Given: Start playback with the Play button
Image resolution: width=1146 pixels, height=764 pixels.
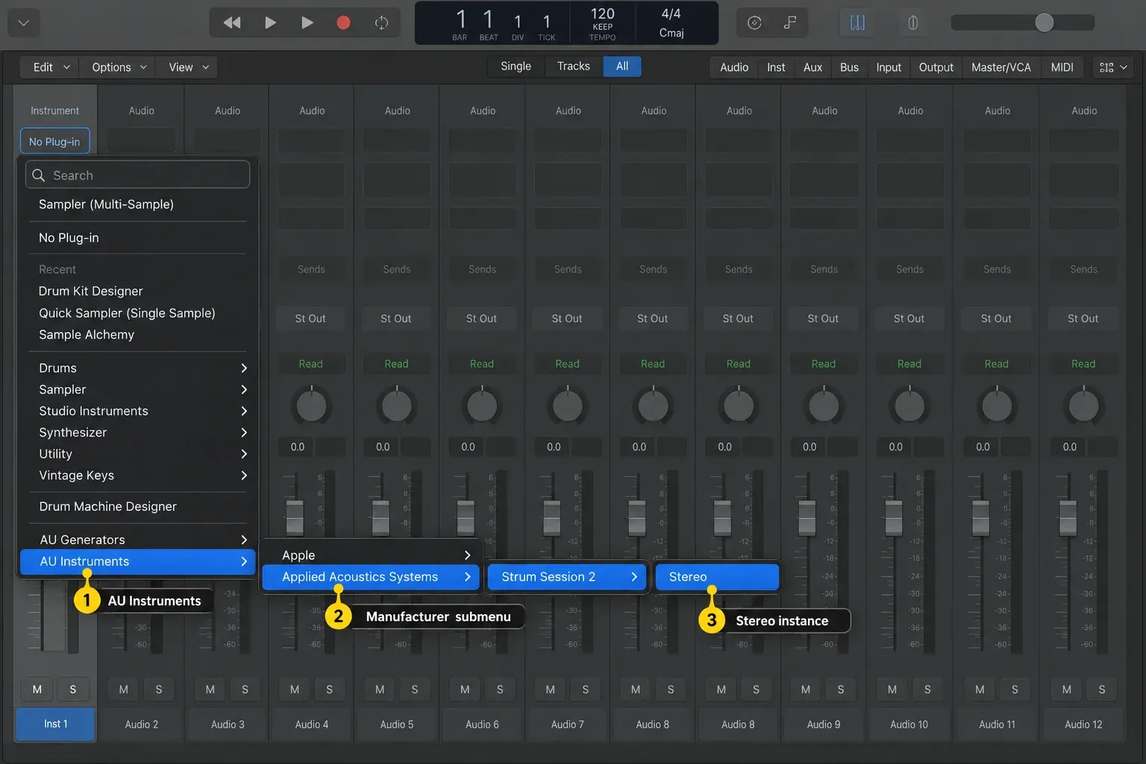Looking at the screenshot, I should [307, 23].
